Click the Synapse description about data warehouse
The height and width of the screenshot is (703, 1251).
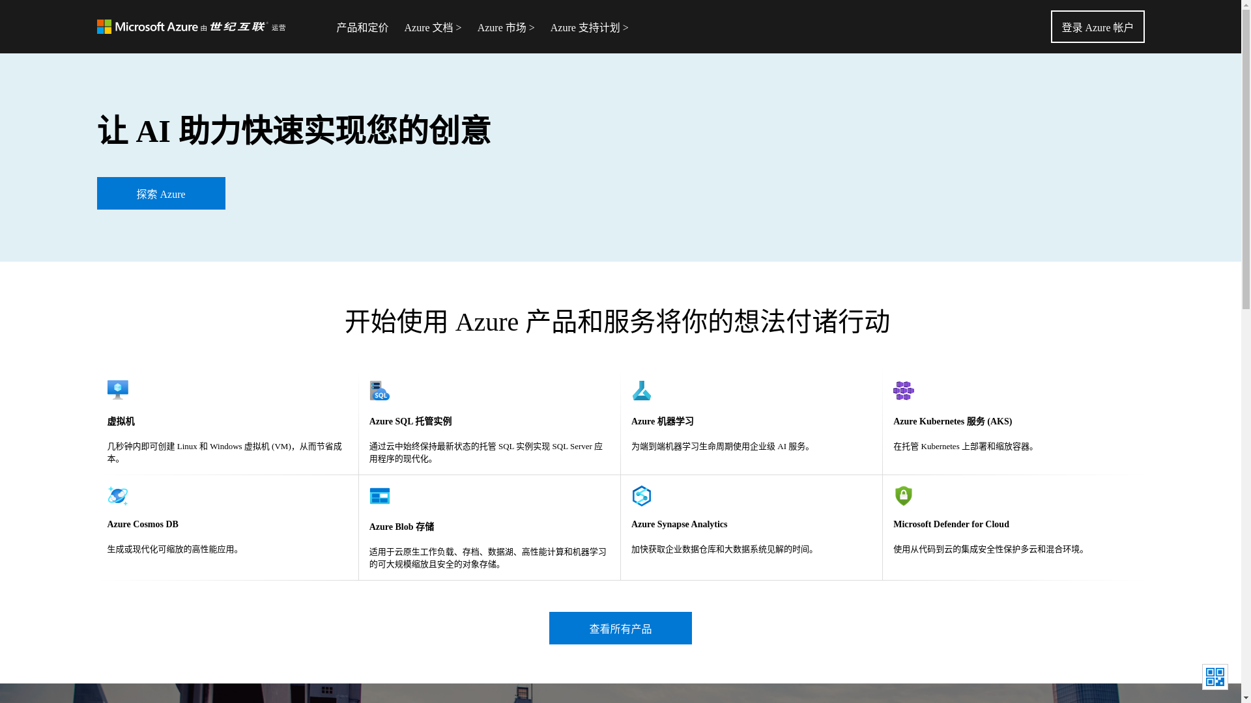click(x=725, y=549)
